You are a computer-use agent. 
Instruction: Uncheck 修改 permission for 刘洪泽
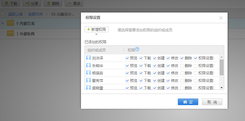(168, 58)
